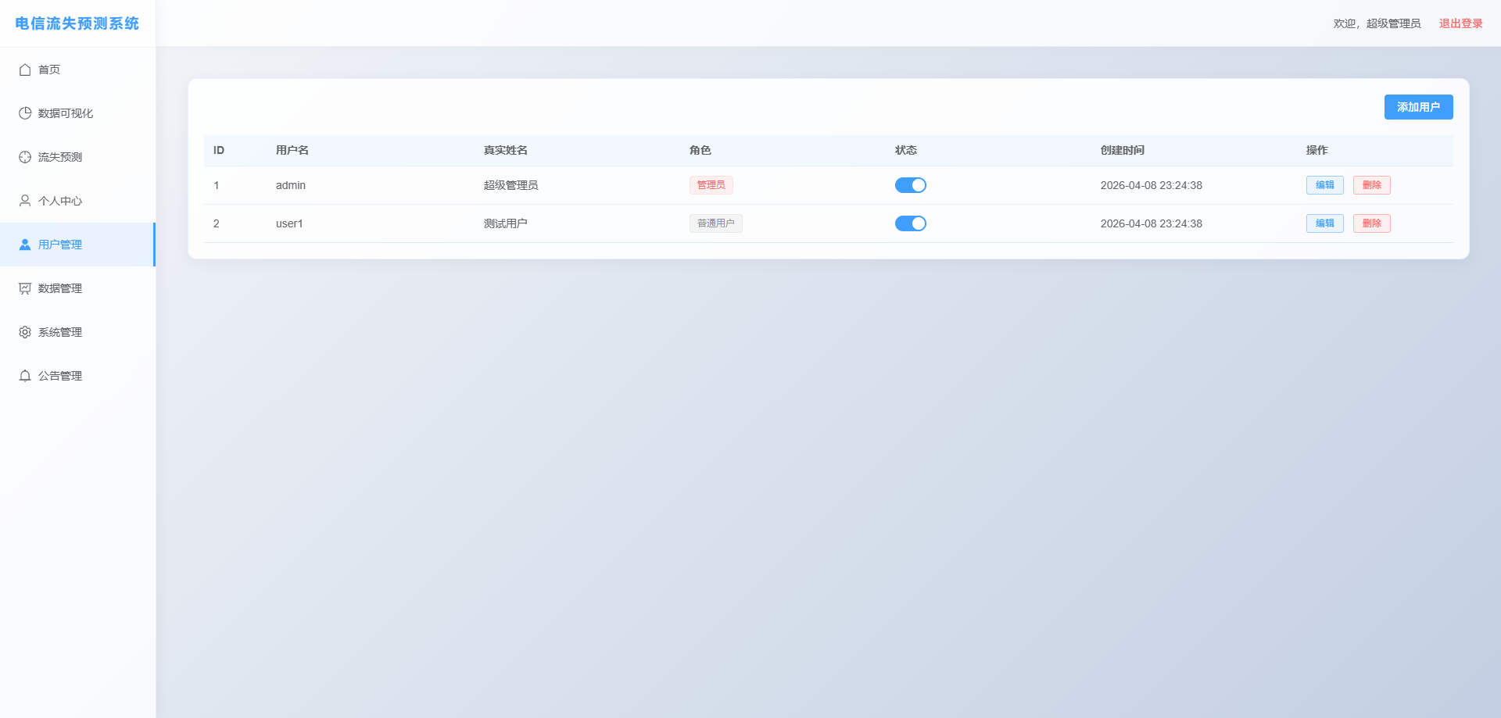Edit the admin user row

point(1324,185)
